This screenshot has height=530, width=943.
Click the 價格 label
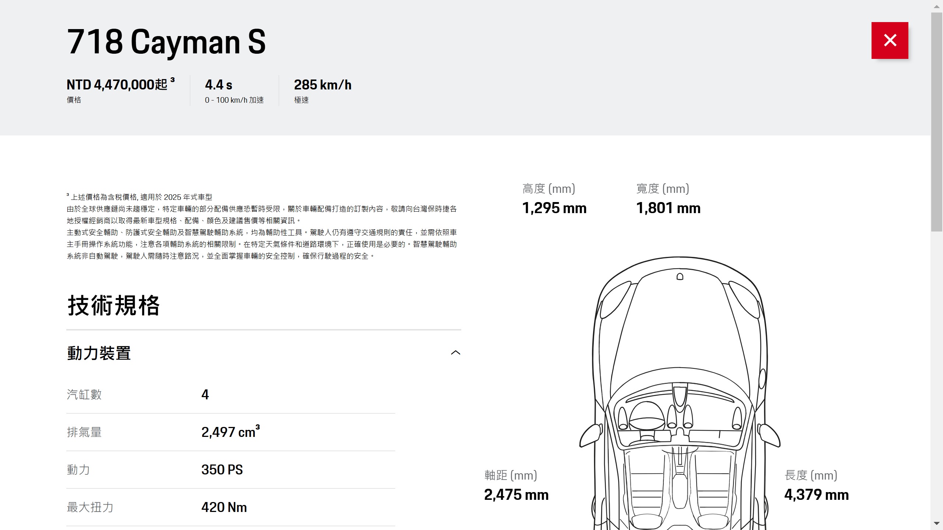[x=74, y=100]
